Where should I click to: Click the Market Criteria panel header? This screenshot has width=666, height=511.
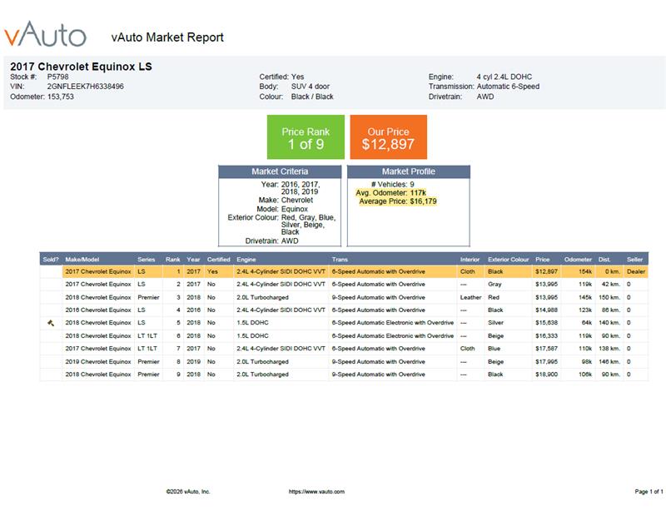point(280,171)
